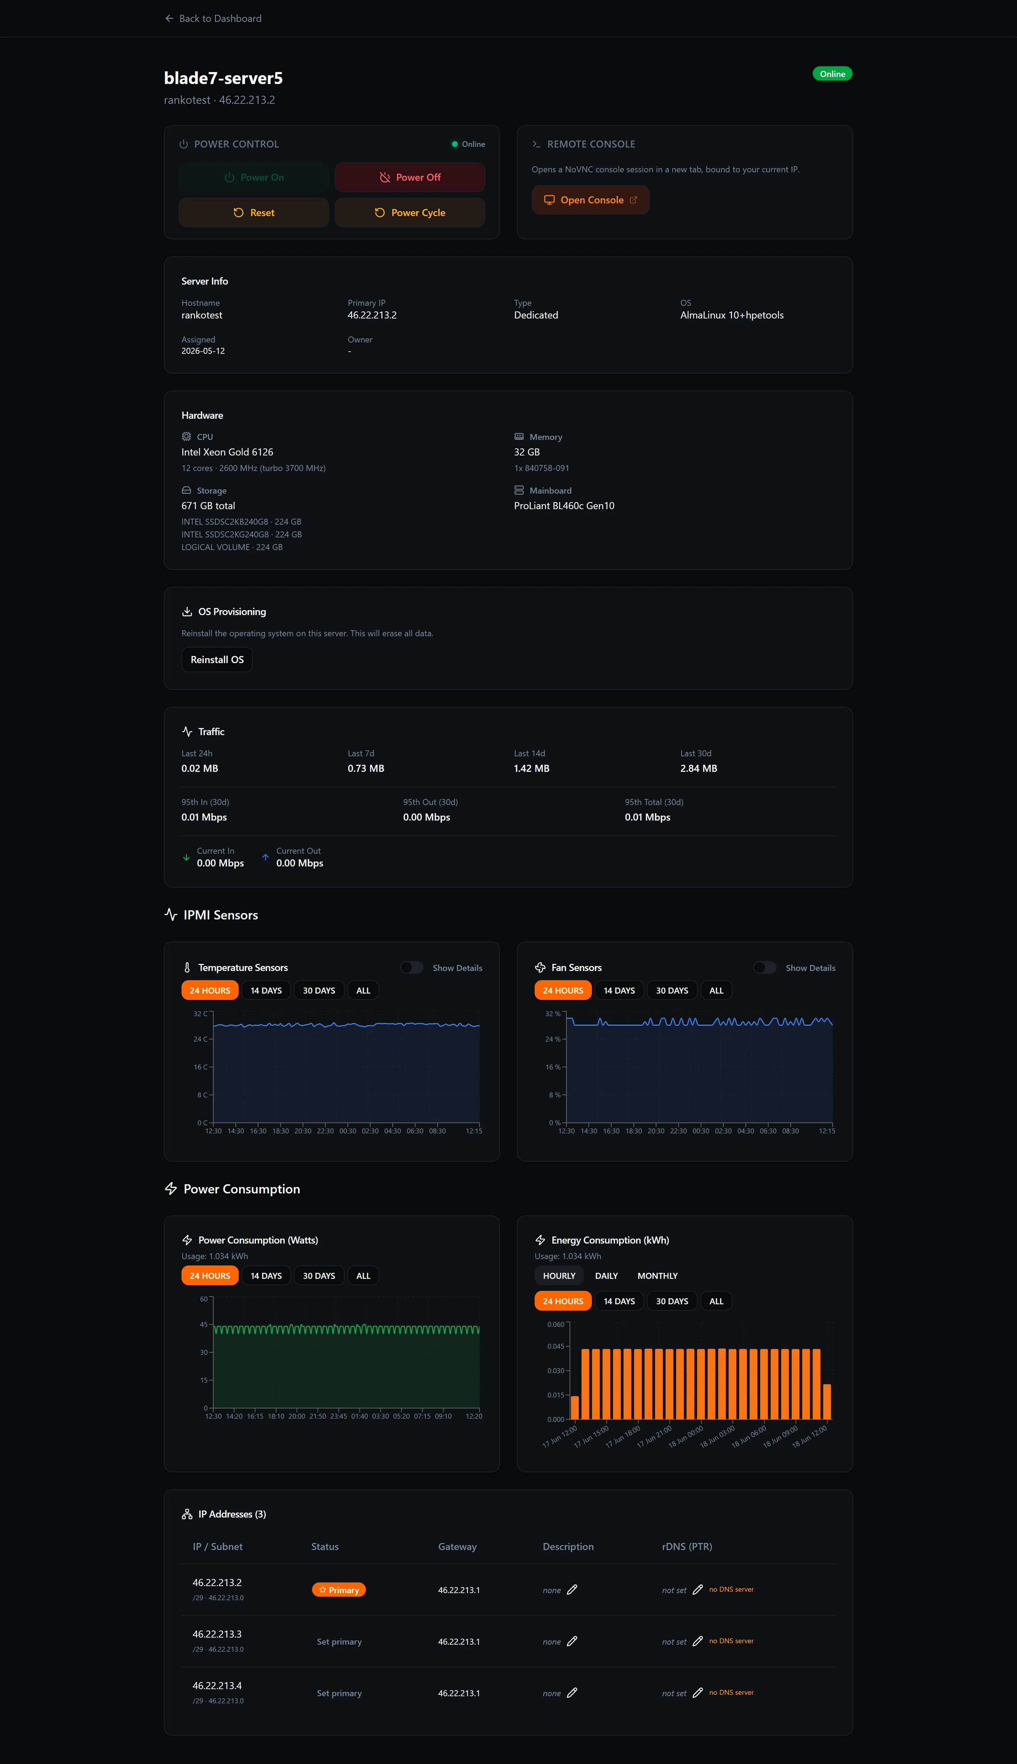This screenshot has width=1017, height=1764.
Task: Edit rDNS pencil for 46.22.213.4
Action: pyautogui.click(x=697, y=1693)
